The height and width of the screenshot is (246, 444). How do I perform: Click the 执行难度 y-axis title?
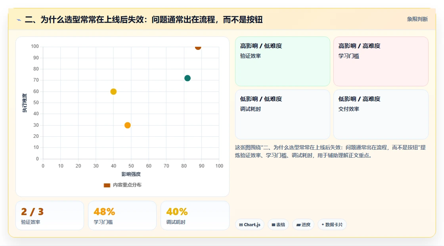[25, 103]
